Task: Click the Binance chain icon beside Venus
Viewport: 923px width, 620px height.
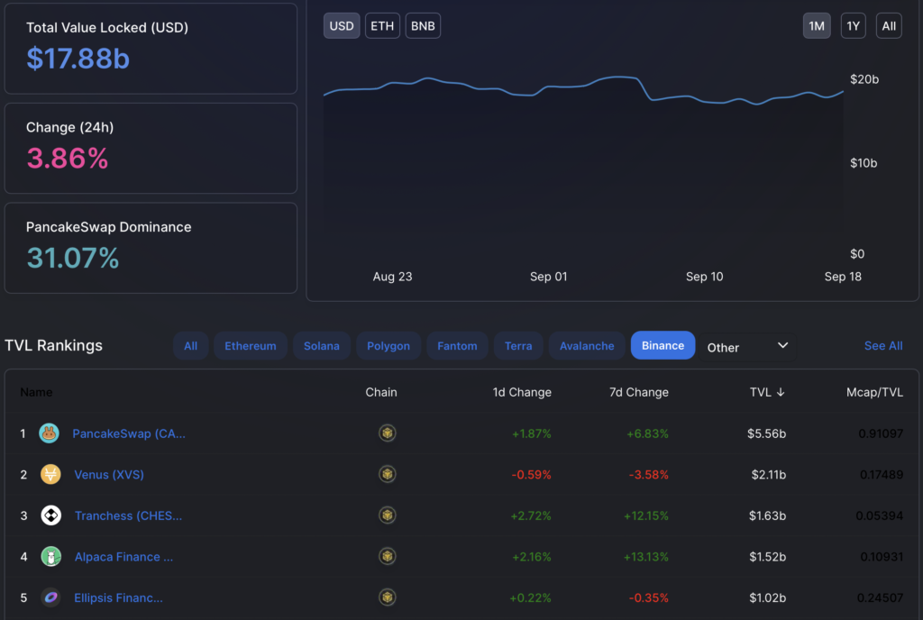Action: tap(387, 474)
